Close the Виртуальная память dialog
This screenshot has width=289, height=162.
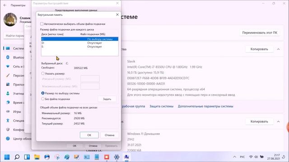pos(117,14)
